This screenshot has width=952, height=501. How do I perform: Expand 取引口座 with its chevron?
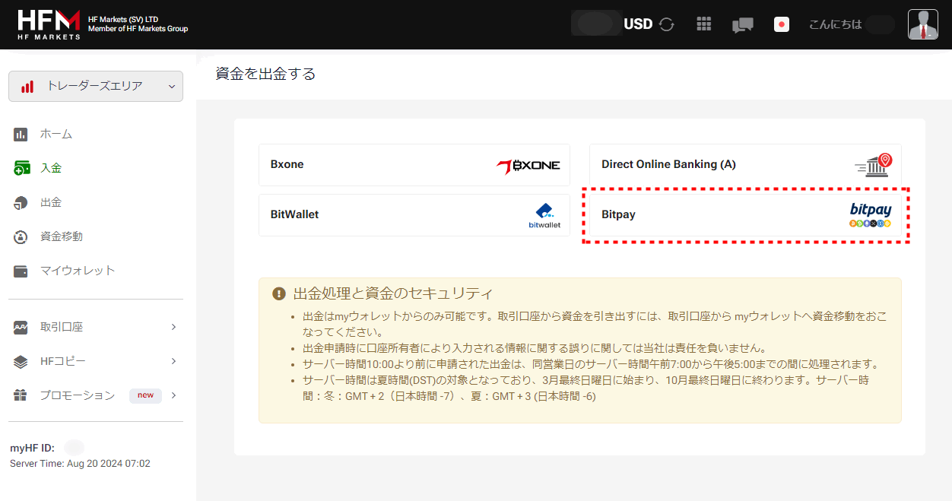[x=173, y=327]
